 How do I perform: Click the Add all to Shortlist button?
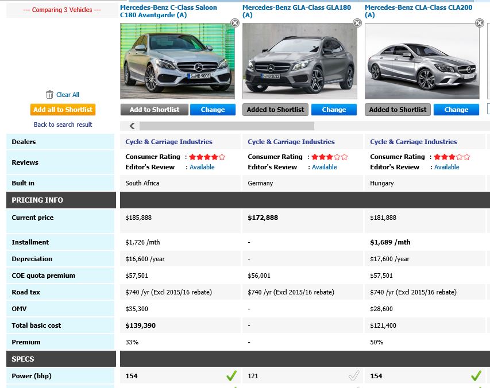tap(63, 110)
